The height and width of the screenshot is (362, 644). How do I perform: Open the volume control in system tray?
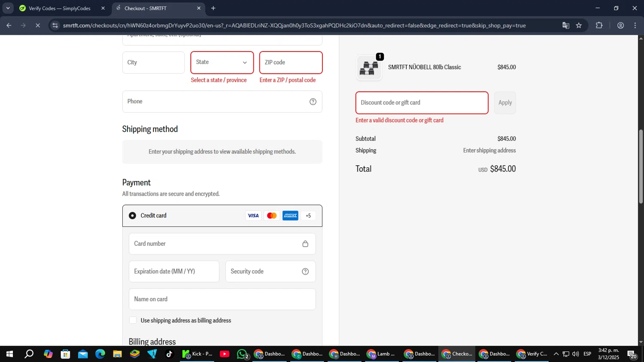tap(575, 354)
